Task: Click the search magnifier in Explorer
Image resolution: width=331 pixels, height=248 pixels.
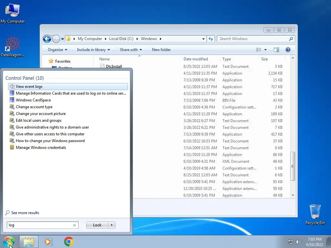Action: point(291,39)
